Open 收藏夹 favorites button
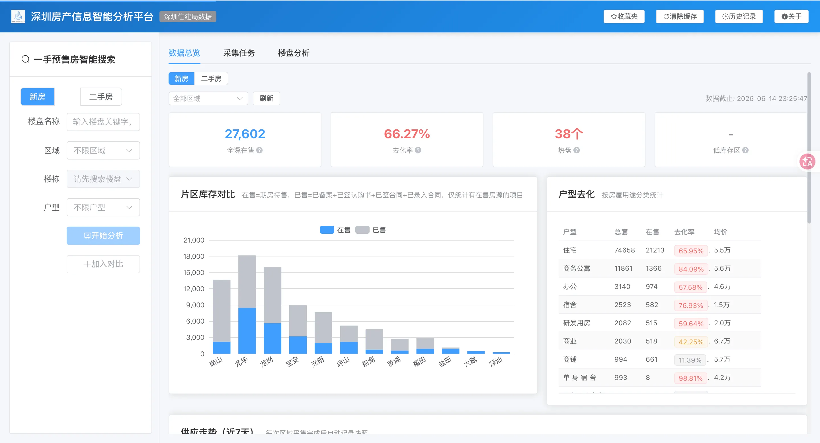This screenshot has height=443, width=820. [624, 16]
